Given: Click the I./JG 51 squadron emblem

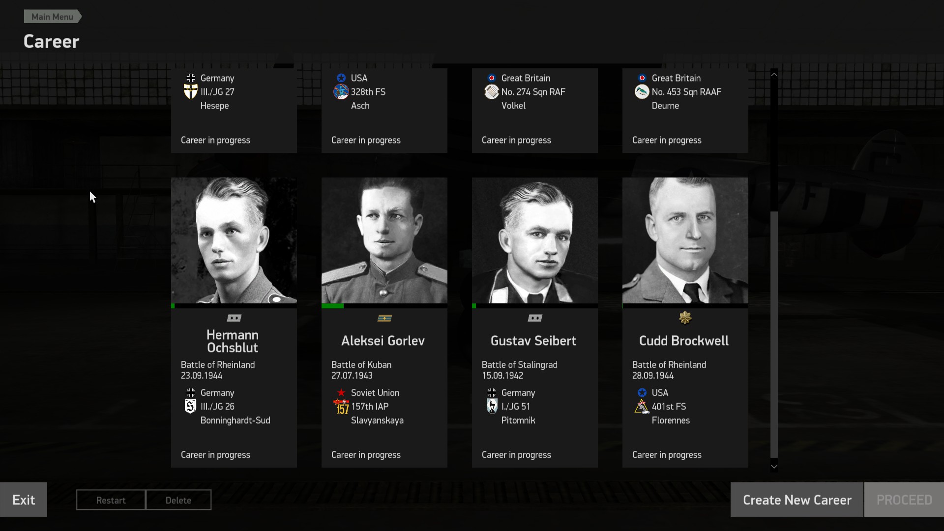Looking at the screenshot, I should pos(492,407).
